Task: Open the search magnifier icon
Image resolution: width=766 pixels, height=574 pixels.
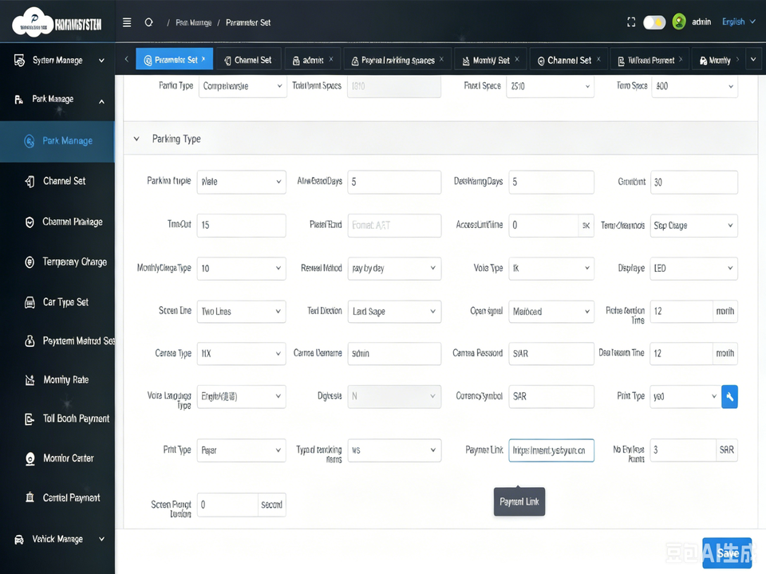Action: point(149,22)
